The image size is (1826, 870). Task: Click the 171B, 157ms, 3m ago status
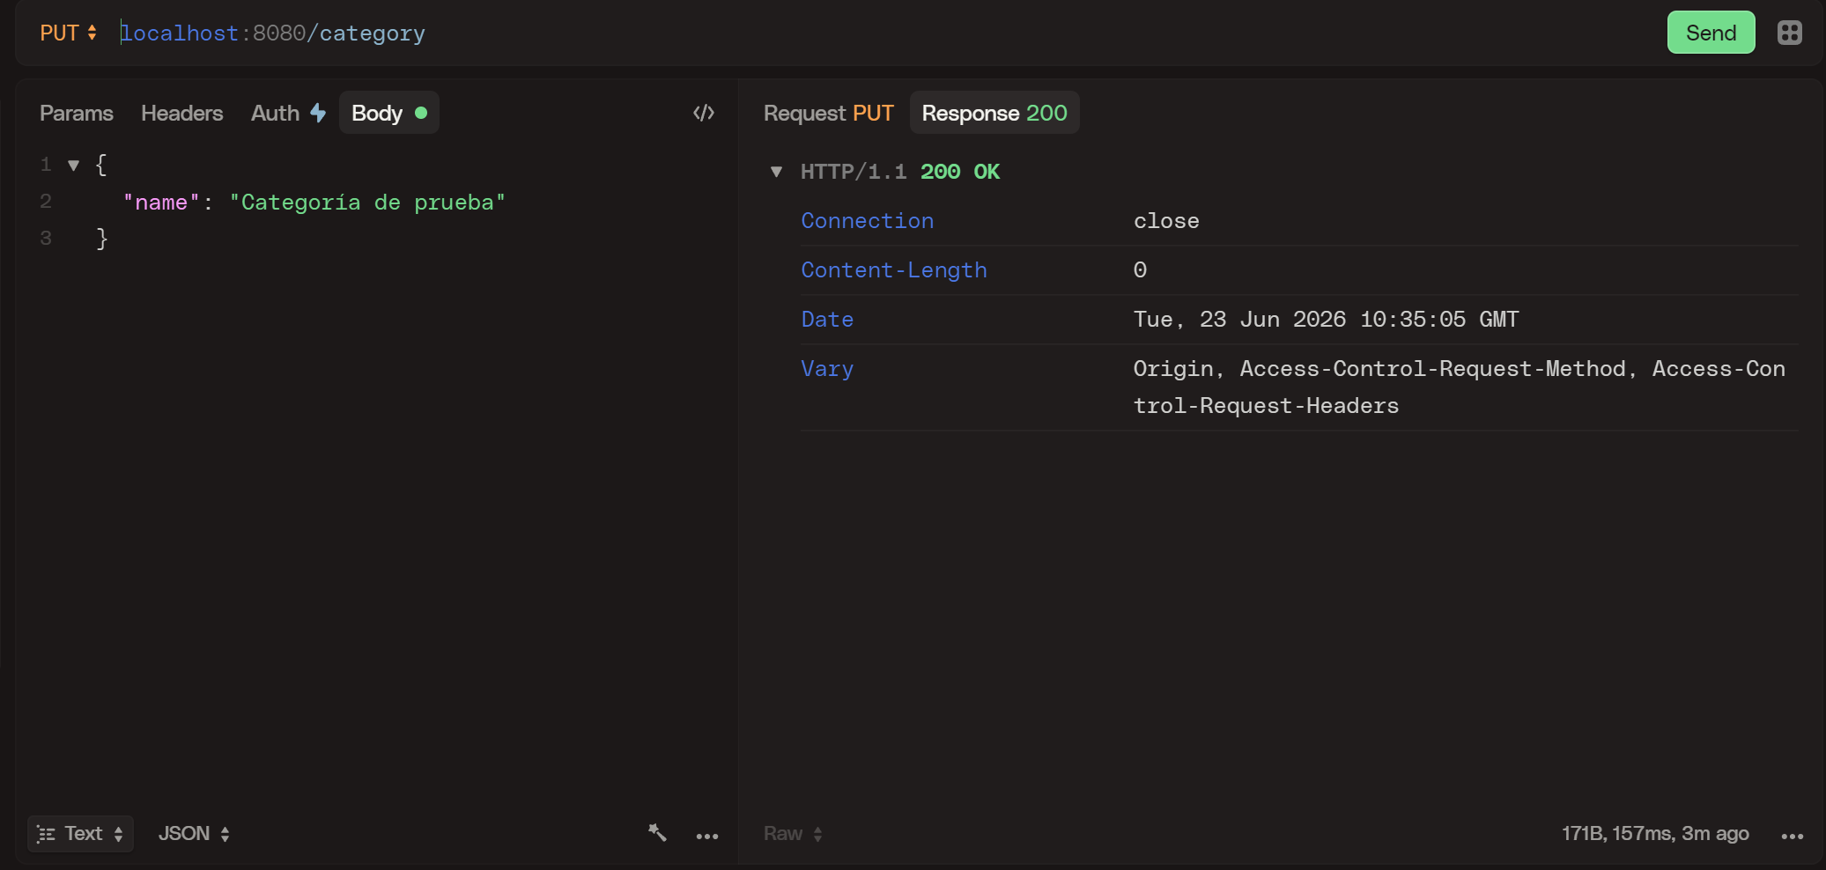click(1655, 833)
